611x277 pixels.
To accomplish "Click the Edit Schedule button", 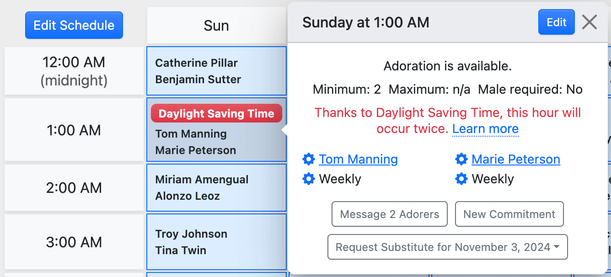I will (x=74, y=25).
